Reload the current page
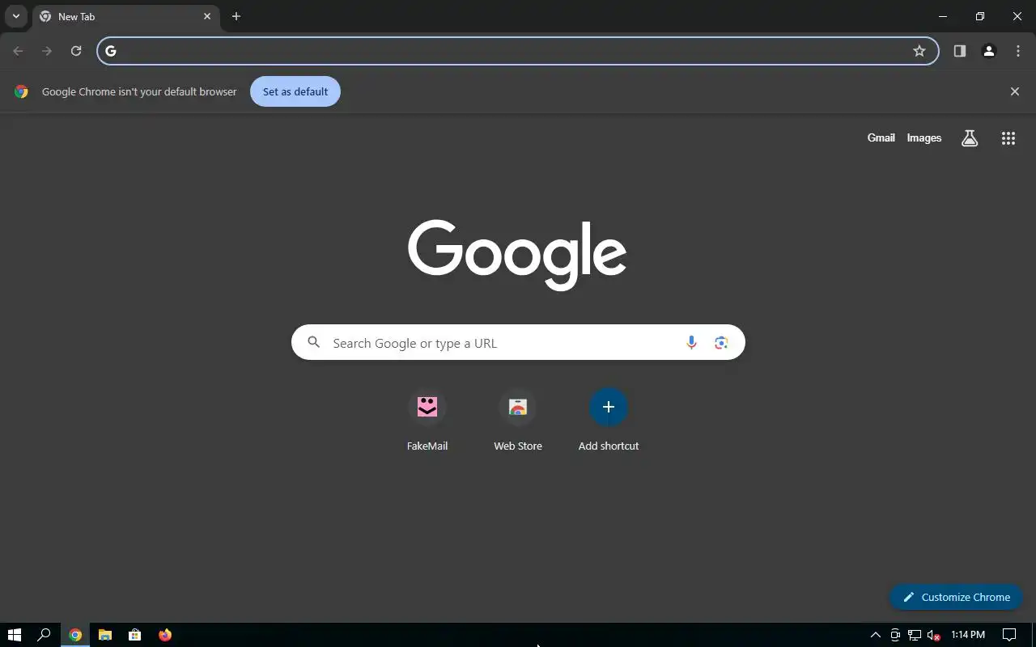This screenshot has width=1036, height=647. coord(76,51)
